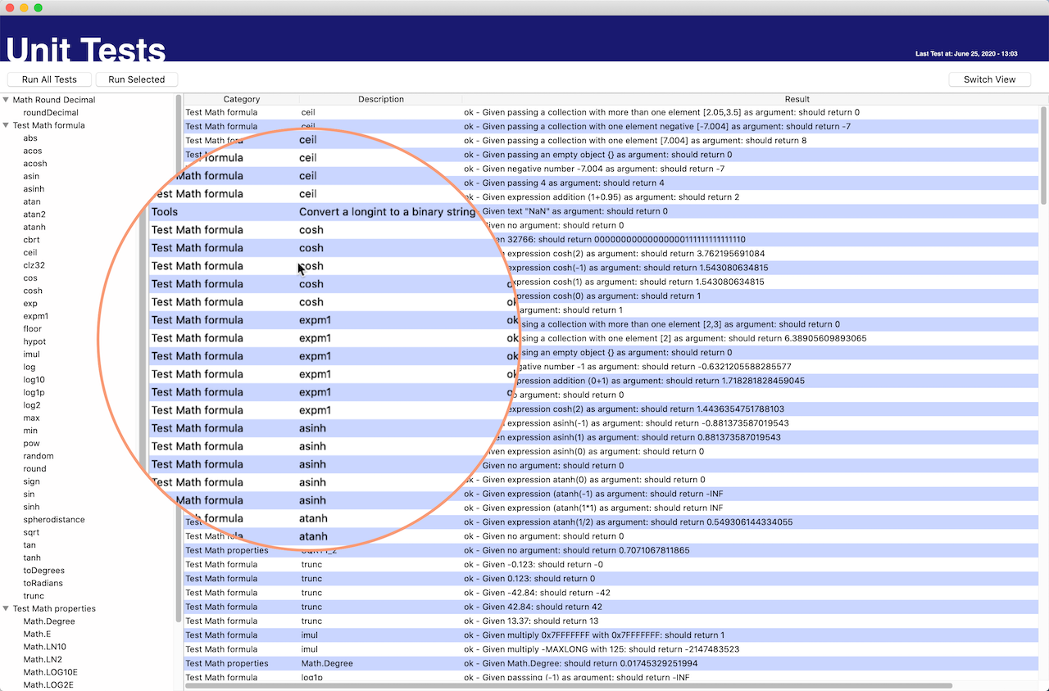The height and width of the screenshot is (691, 1049).
Task: Sort by the Result column header
Action: (797, 99)
